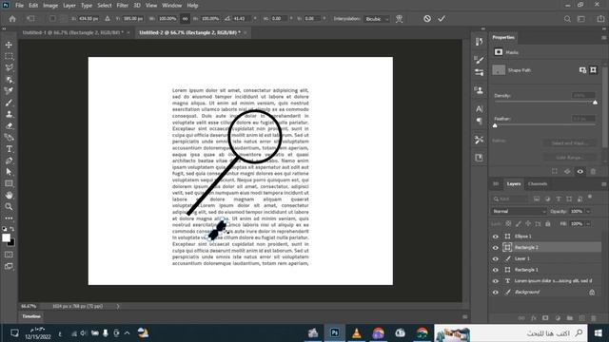Image resolution: width=609 pixels, height=342 pixels.
Task: Click the Create new group folder icon
Action: (x=569, y=318)
